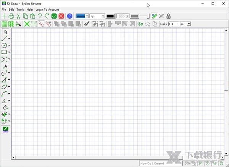Click the green gear settings icon

coord(221,163)
